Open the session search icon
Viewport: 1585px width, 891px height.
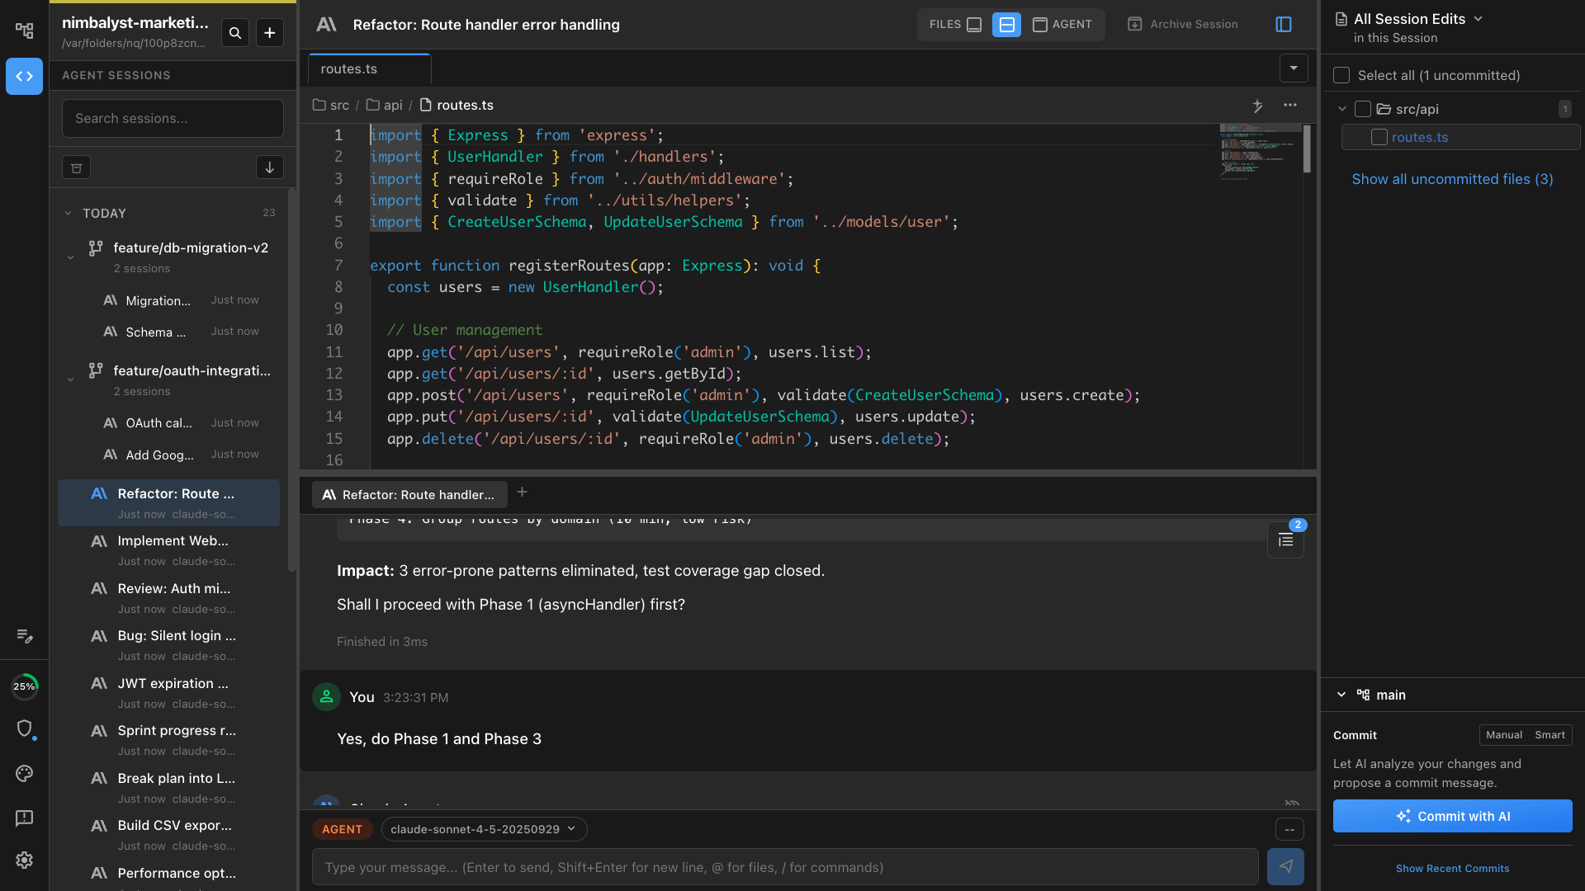pyautogui.click(x=235, y=33)
